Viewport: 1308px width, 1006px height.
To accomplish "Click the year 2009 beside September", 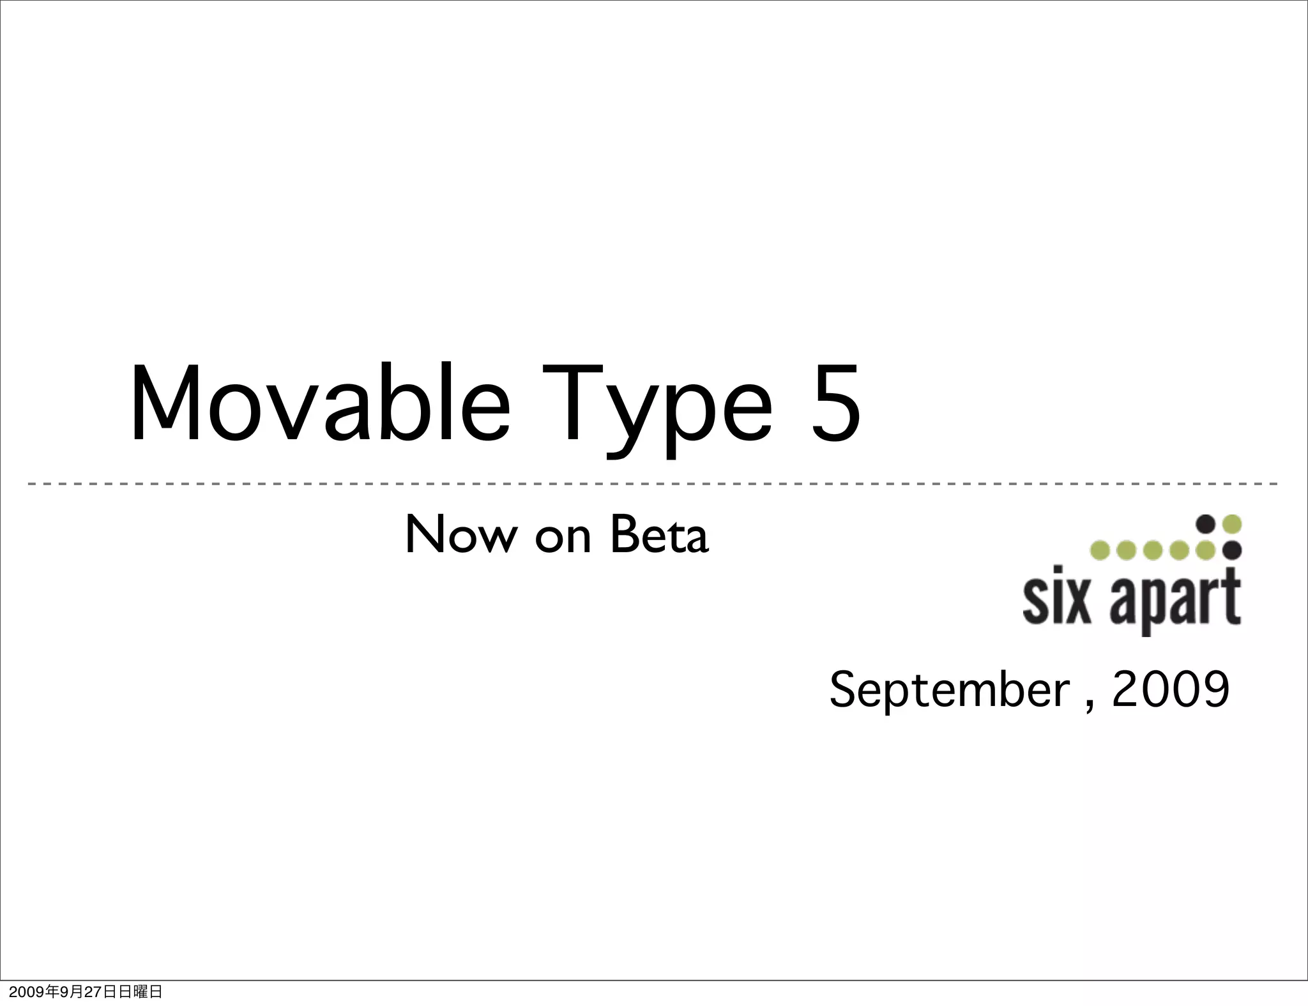I will tap(1170, 689).
